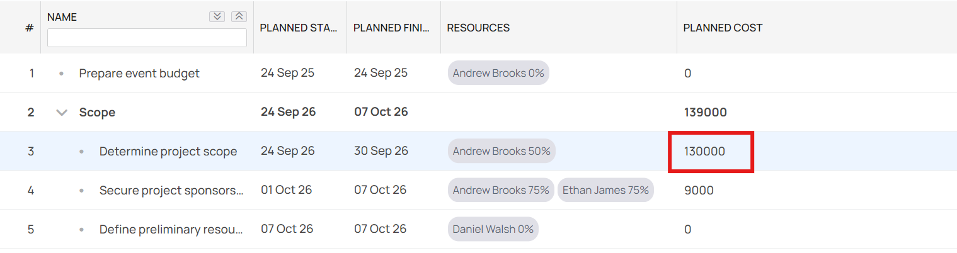Click the Name filter input field
This screenshot has width=957, height=253.
pos(147,38)
